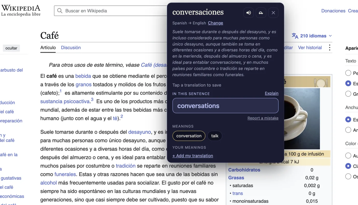This screenshot has height=205, width=358.
Task: Select the 'Os' radio under Color
Action: (348, 176)
